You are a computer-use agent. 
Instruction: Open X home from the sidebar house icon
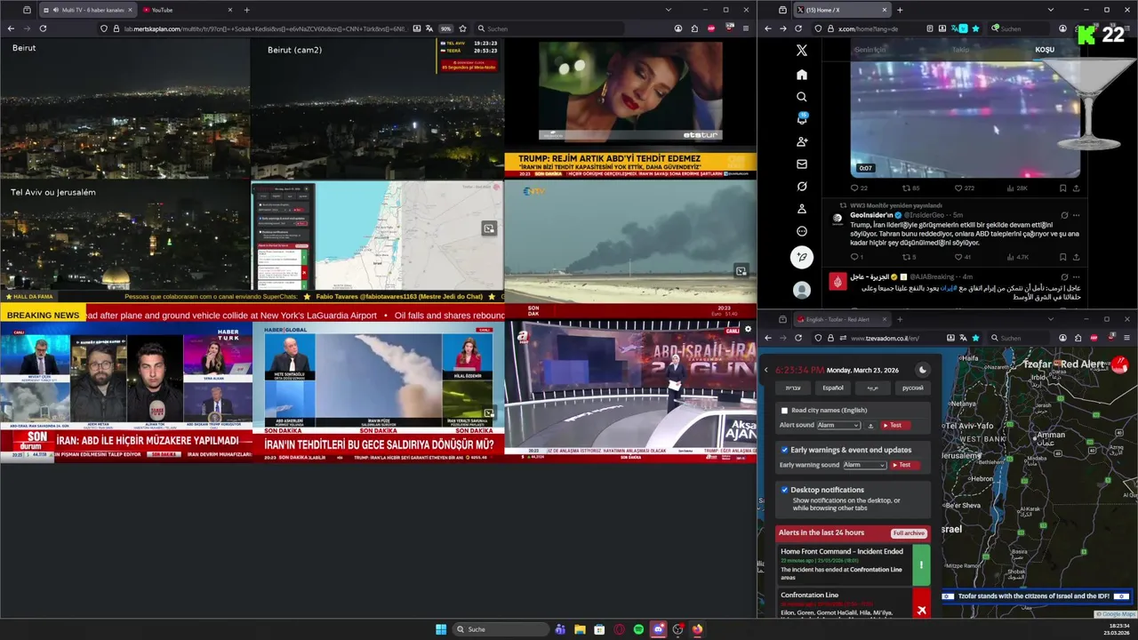tap(802, 75)
